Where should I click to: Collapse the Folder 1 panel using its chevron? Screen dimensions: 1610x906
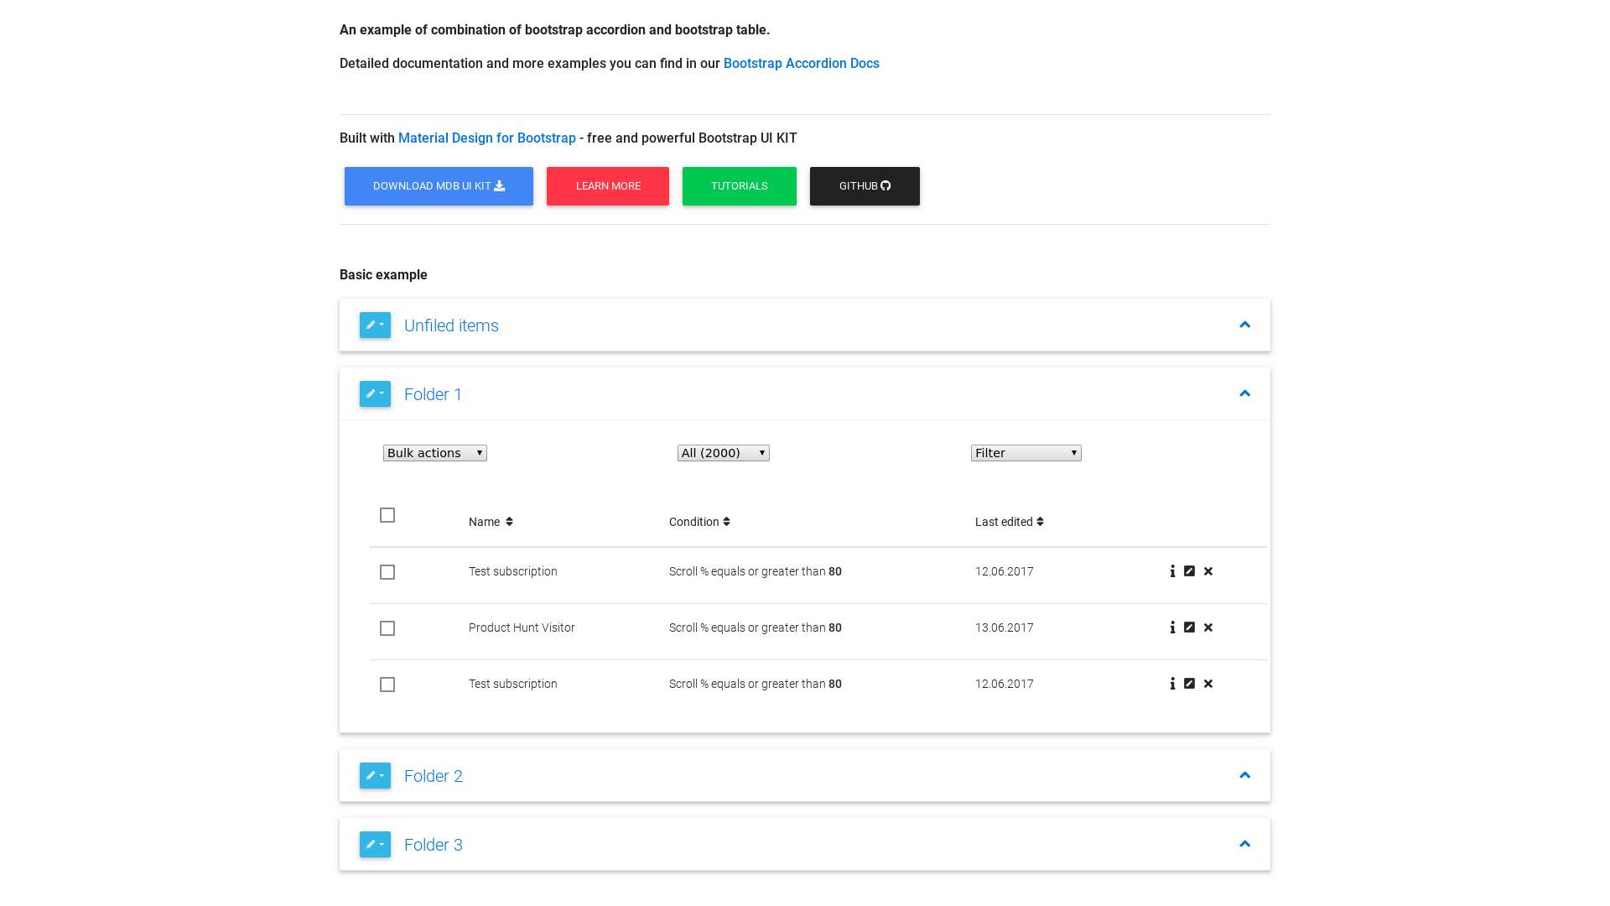point(1245,393)
